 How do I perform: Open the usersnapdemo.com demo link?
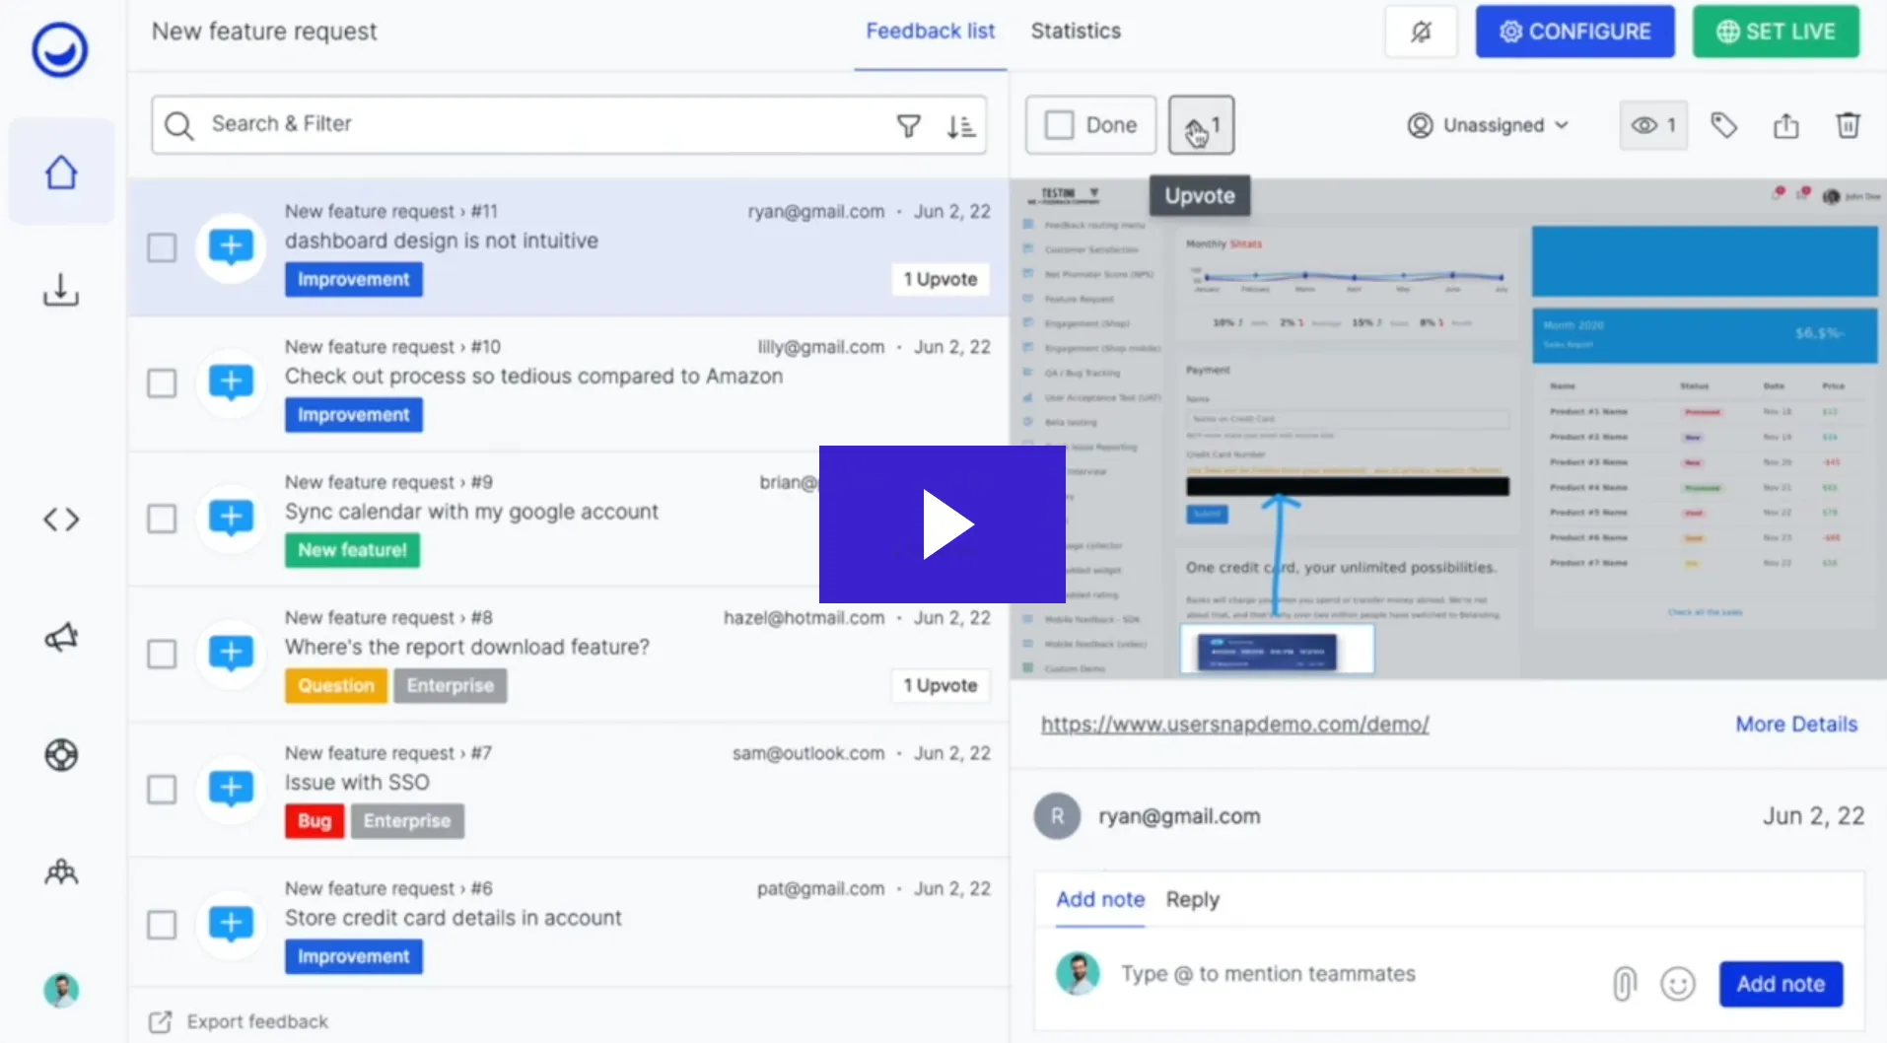1234,725
